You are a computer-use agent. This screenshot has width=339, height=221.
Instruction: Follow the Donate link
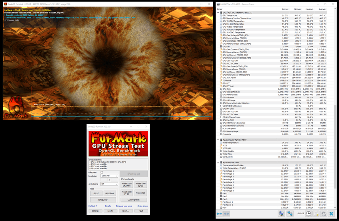[x=108, y=206]
